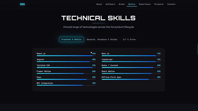Viewport: 198px width, 111px height.
Task: Click the Angular progress bar
Action: (66, 62)
